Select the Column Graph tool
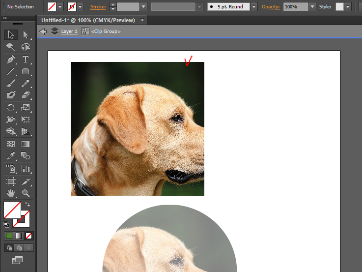Screen dimensions: 362x272 pos(26,169)
